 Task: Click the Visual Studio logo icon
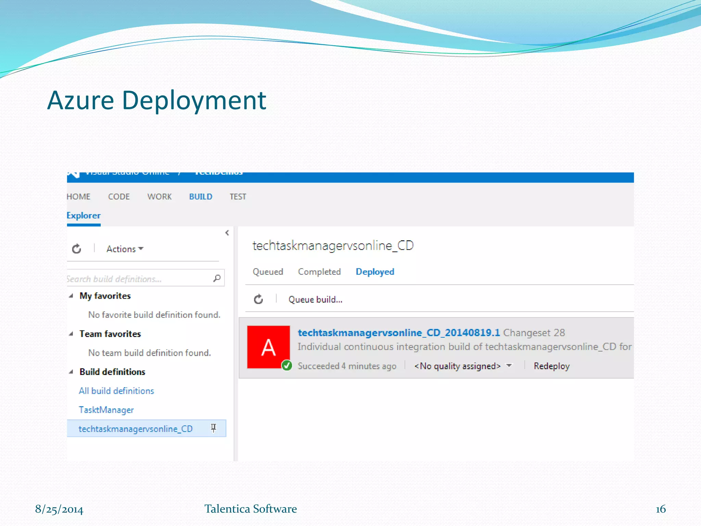74,175
